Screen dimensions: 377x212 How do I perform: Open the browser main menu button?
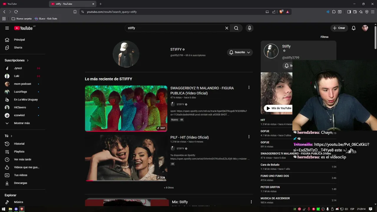click(373, 12)
